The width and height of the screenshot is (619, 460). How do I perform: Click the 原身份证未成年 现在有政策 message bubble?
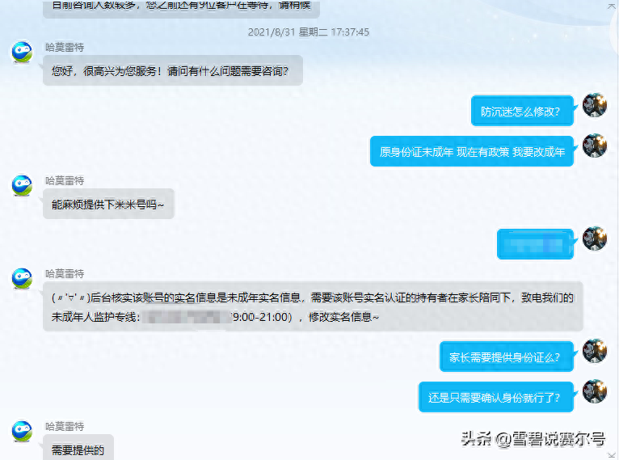(x=472, y=152)
